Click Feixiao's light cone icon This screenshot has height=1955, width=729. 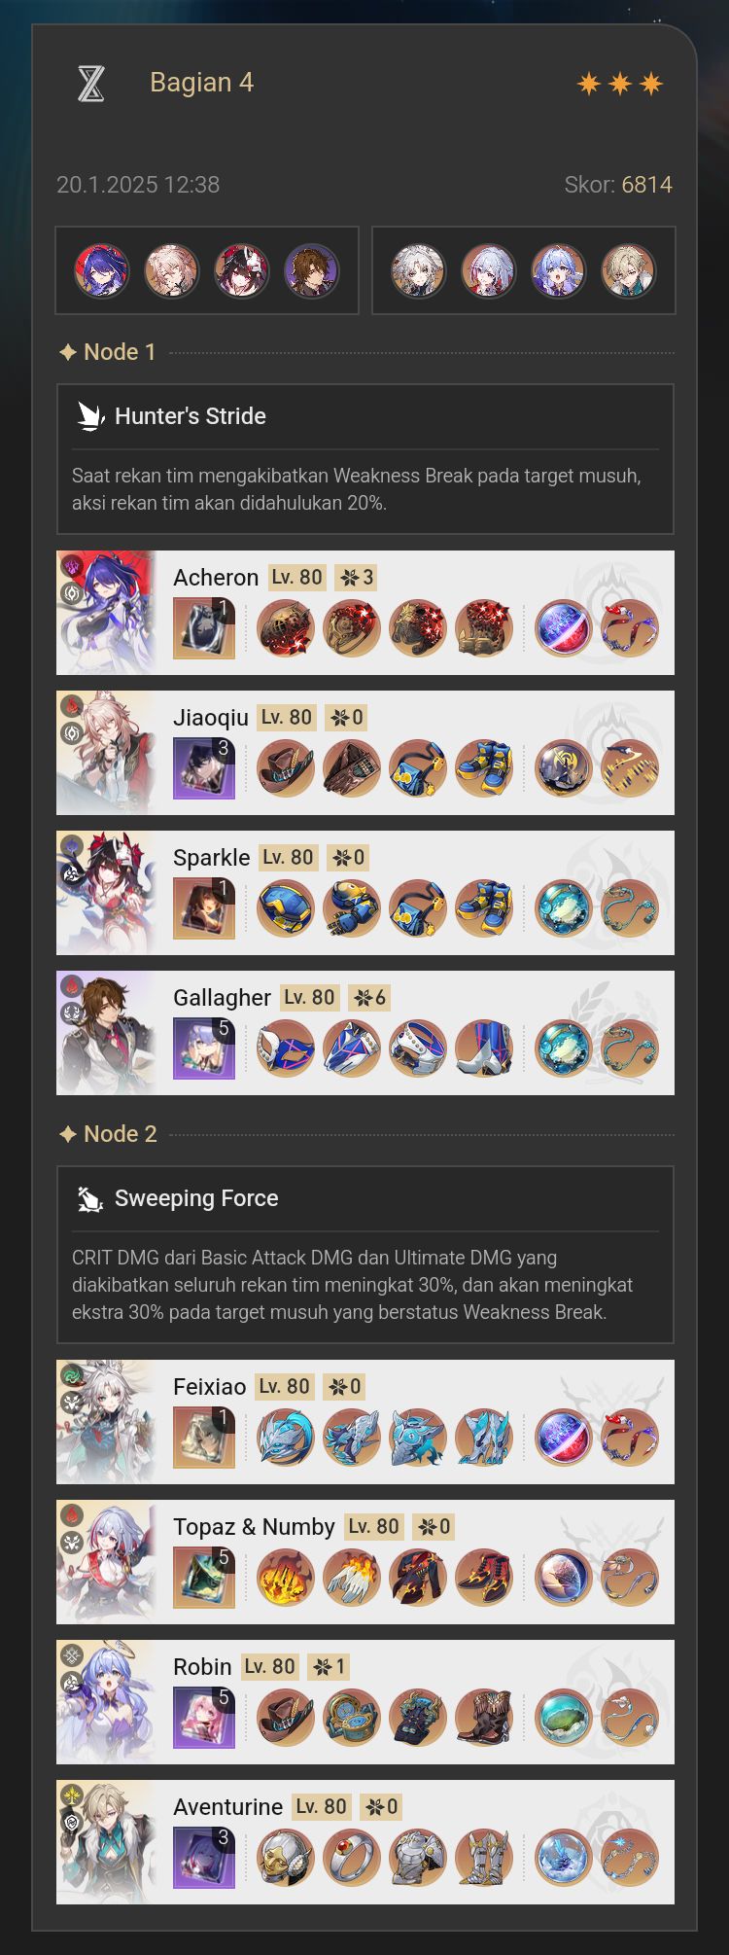click(204, 1438)
